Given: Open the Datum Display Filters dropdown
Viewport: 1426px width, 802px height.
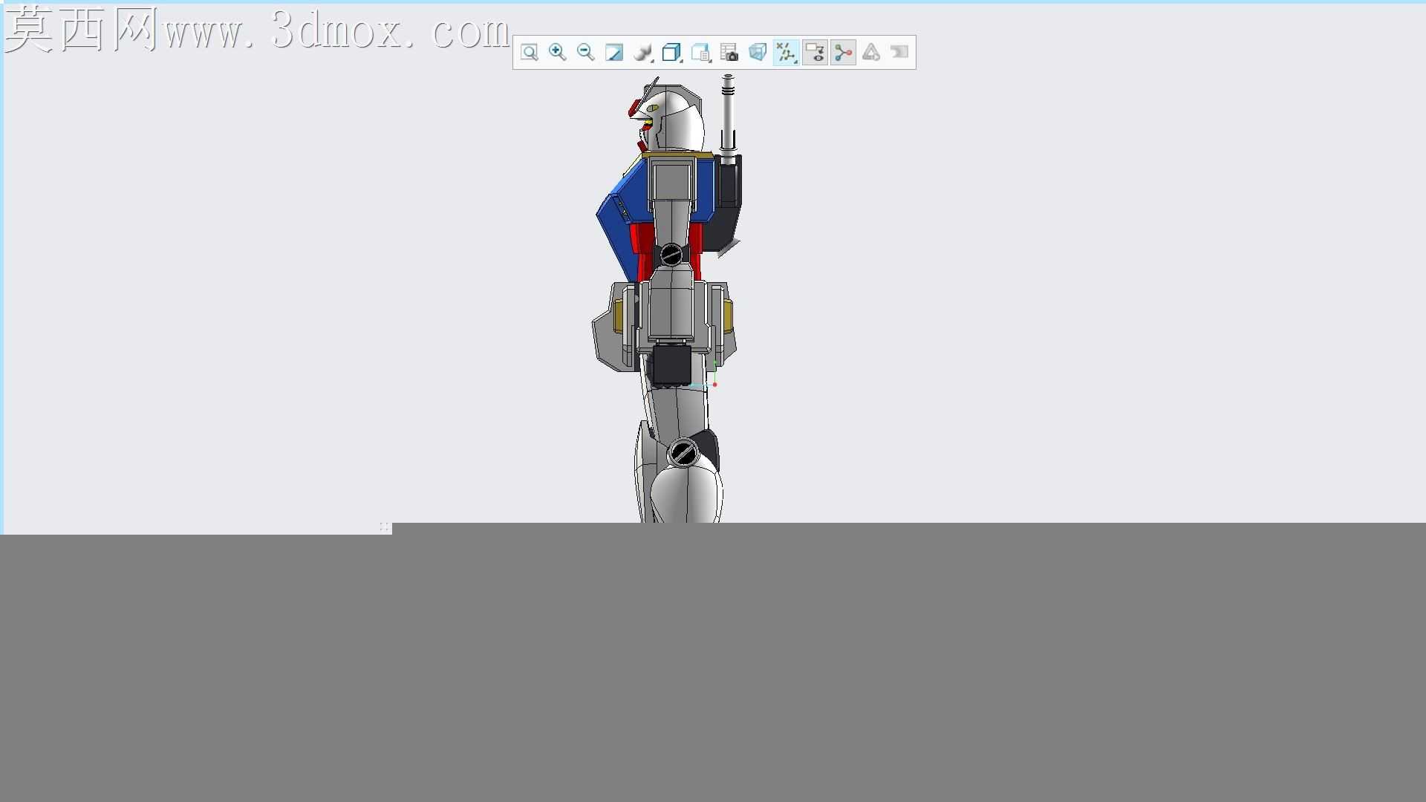Looking at the screenshot, I should pyautogui.click(x=786, y=53).
